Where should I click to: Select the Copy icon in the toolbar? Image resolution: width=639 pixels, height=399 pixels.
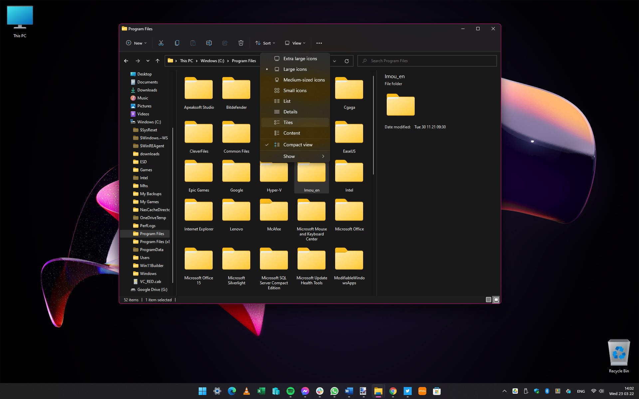177,43
